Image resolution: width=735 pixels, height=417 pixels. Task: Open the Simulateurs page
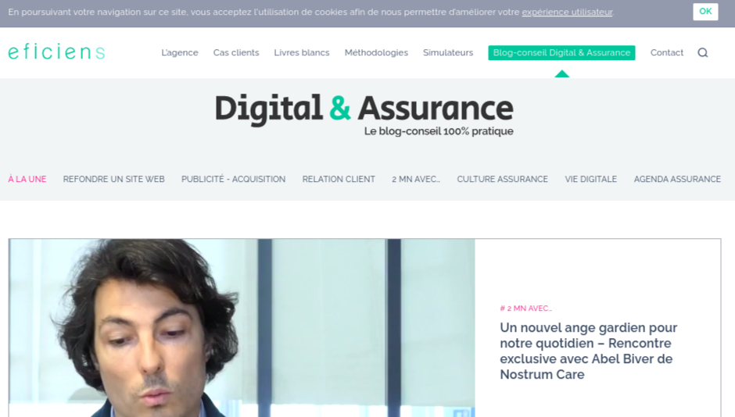click(x=448, y=52)
